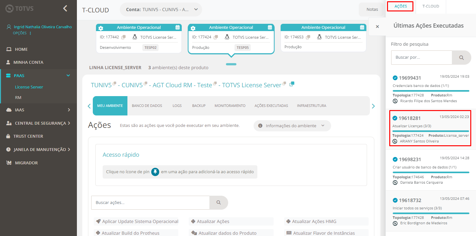Click the Linux penguin icon on card 177442
The width and height of the screenshot is (476, 236).
pyautogui.click(x=135, y=37)
